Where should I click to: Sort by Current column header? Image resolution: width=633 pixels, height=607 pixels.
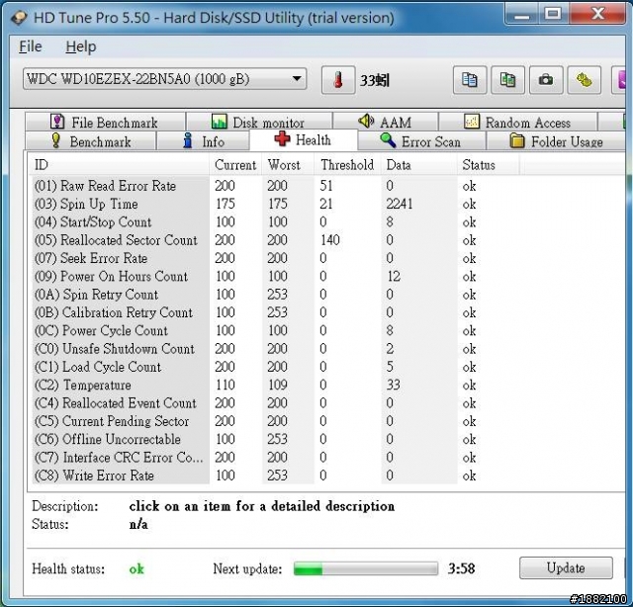click(x=235, y=165)
